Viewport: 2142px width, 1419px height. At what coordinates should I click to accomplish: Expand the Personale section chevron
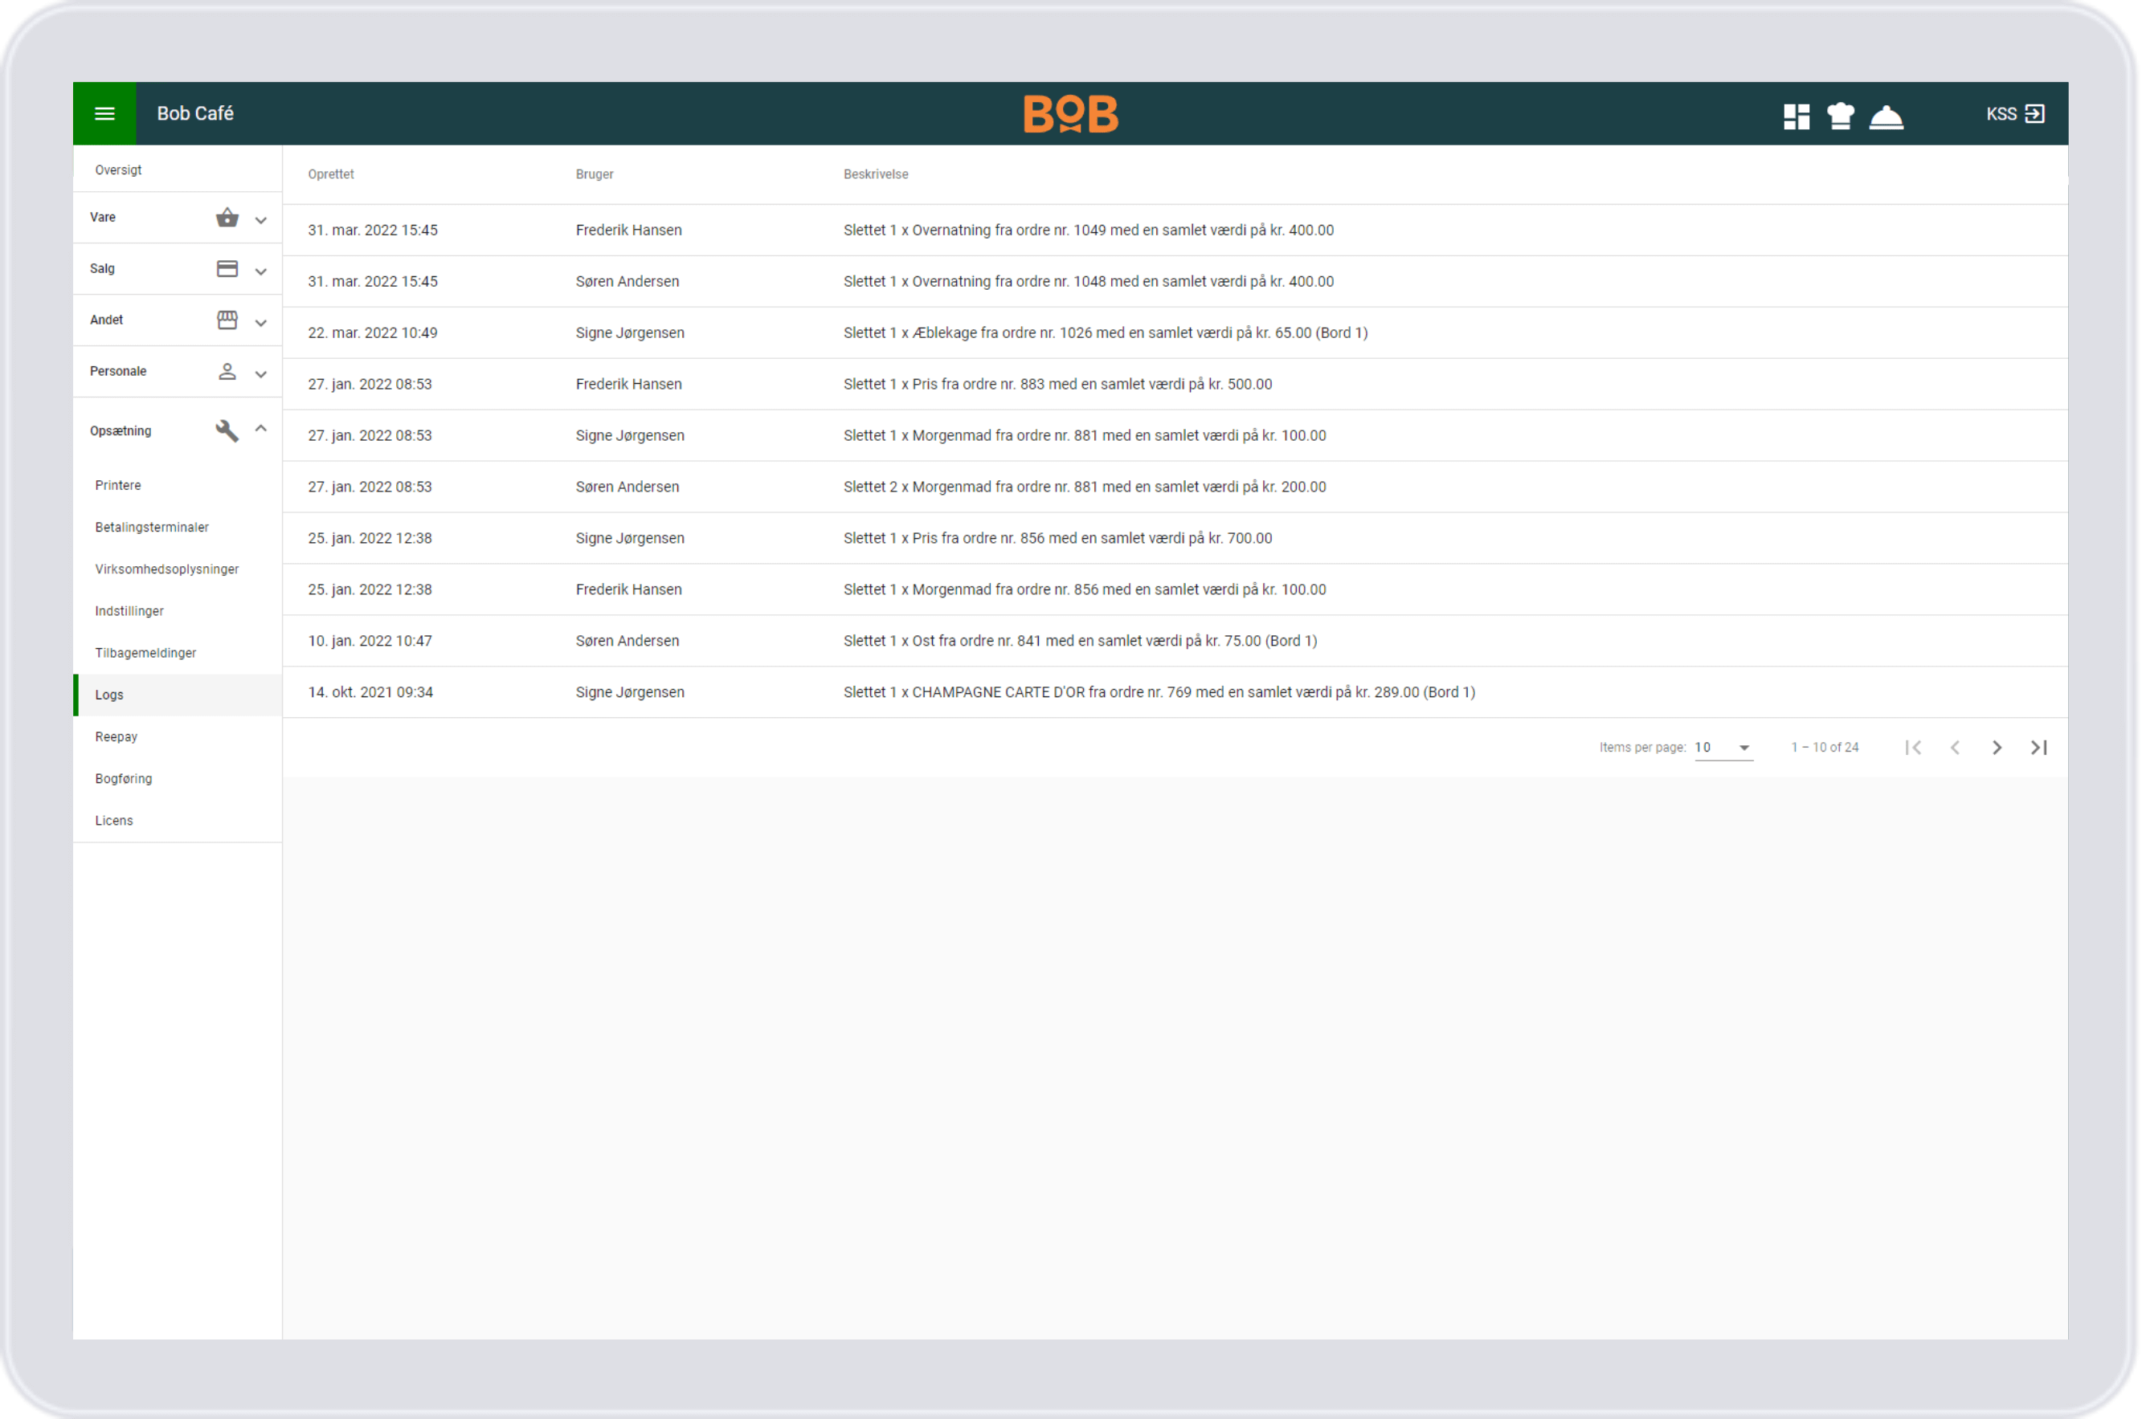261,375
